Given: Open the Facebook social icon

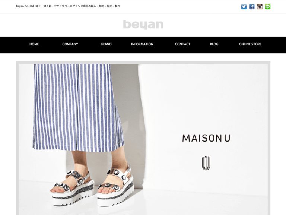Looking at the screenshot, I should pos(252,7).
